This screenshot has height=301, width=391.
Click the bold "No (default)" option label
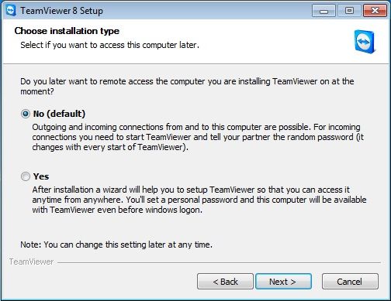tap(59, 114)
